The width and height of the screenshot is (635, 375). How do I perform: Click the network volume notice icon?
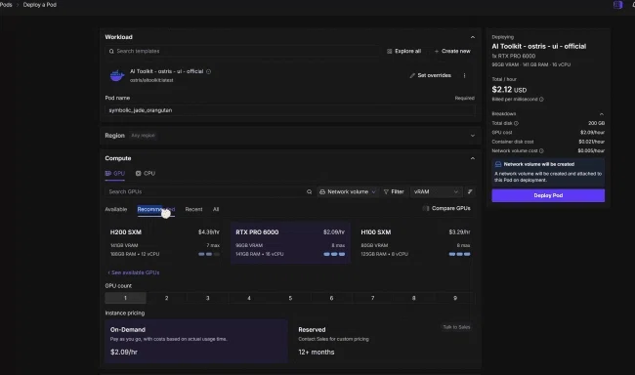498,164
